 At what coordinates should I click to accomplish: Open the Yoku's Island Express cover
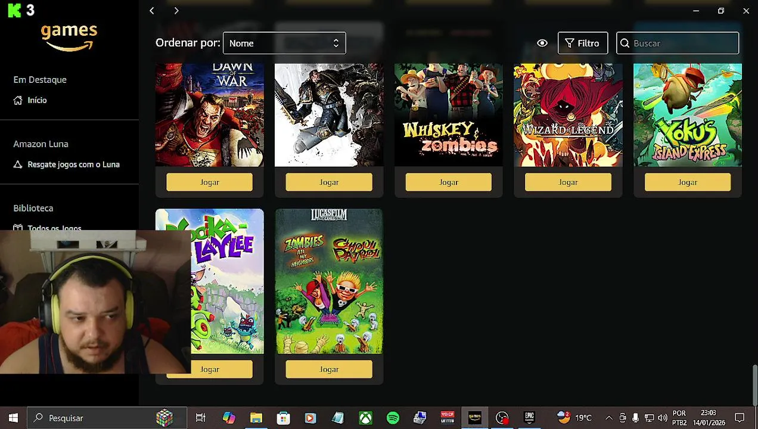(687, 115)
